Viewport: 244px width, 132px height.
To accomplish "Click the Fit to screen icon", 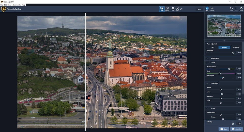I will click(173, 9).
